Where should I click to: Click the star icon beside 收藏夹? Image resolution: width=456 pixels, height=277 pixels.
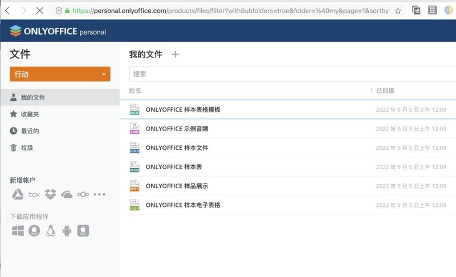point(13,114)
